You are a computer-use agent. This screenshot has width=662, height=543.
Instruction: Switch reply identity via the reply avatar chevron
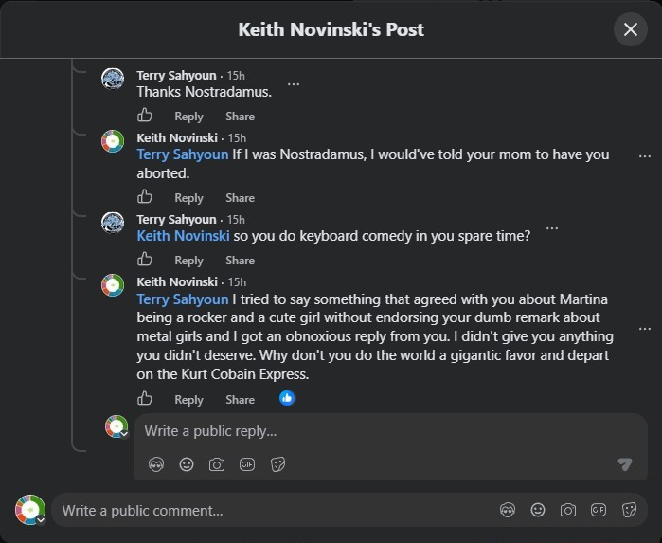click(124, 434)
